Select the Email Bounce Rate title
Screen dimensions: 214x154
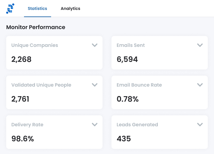139,85
